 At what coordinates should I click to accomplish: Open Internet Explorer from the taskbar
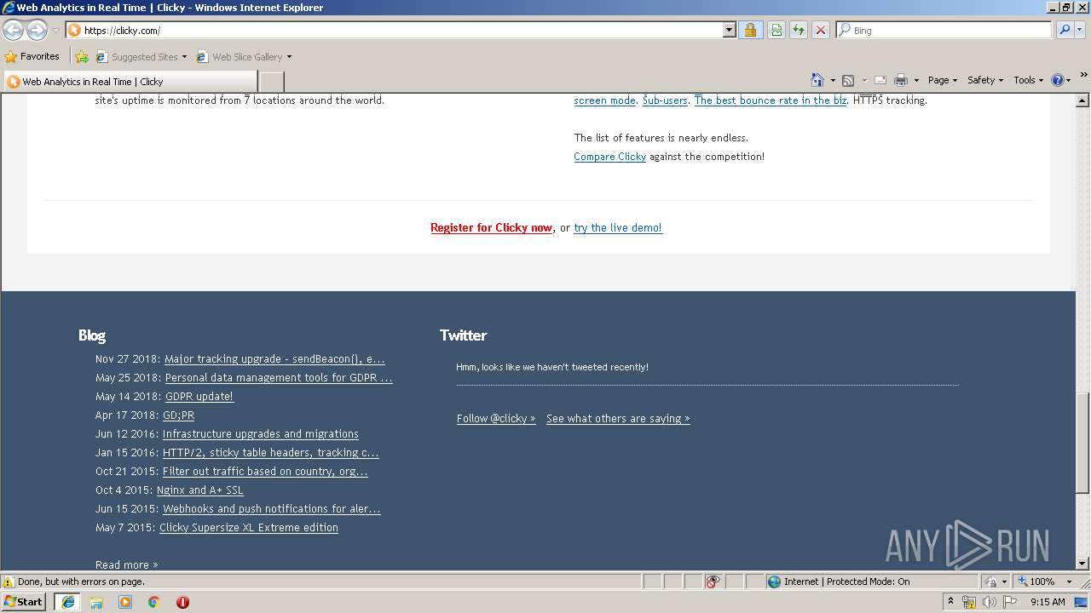pyautogui.click(x=67, y=602)
